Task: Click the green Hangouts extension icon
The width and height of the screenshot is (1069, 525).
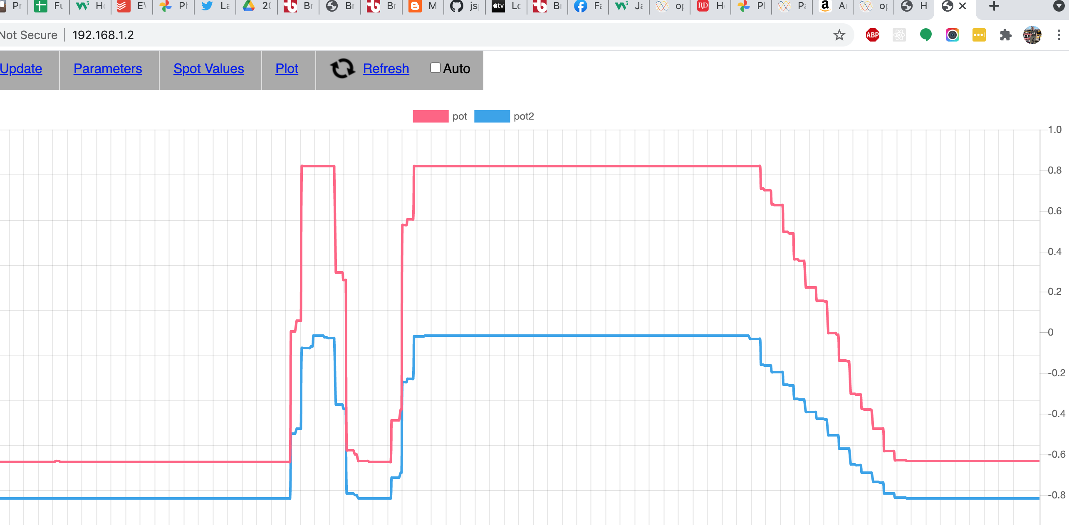Action: click(x=925, y=35)
